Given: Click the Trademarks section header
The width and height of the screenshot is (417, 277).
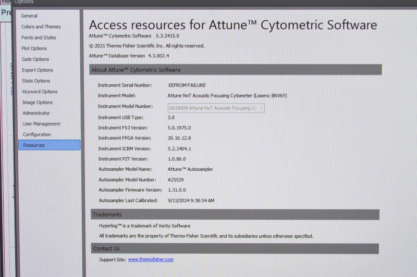Looking at the screenshot, I should click(x=235, y=215).
